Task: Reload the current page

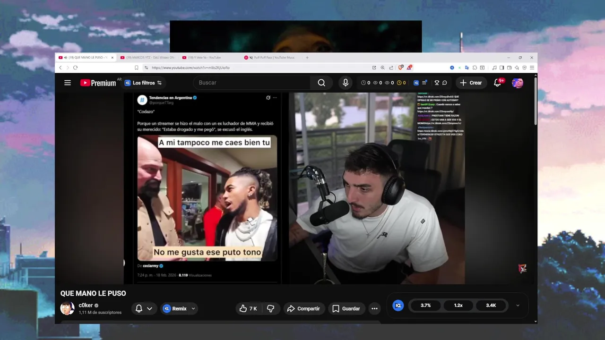Action: tap(75, 68)
